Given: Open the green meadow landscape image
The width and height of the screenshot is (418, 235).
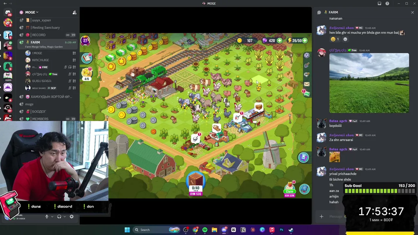Looking at the screenshot, I should coord(369,83).
